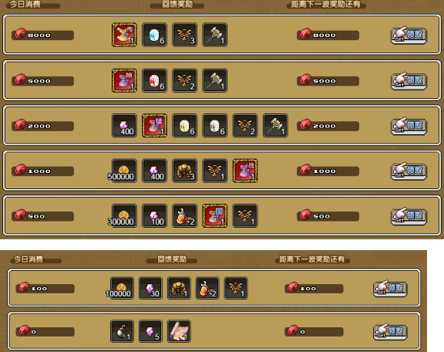Image resolution: width=444 pixels, height=352 pixels.
Task: Select the purple crystal 30 icon
Action: (x=150, y=288)
